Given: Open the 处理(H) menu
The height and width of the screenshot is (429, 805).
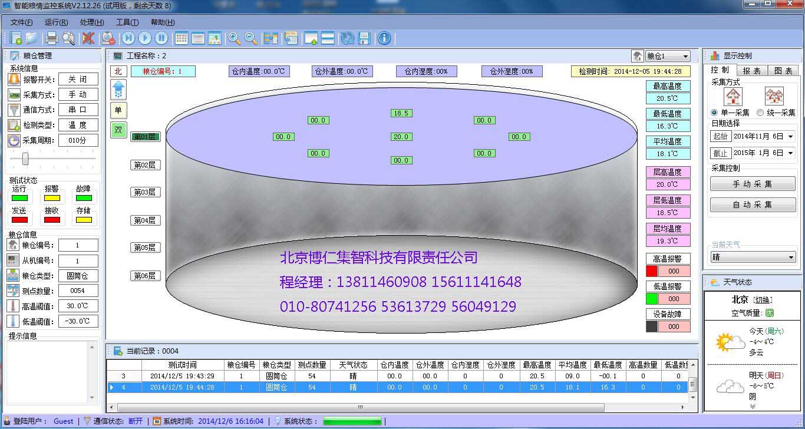Looking at the screenshot, I should point(92,22).
